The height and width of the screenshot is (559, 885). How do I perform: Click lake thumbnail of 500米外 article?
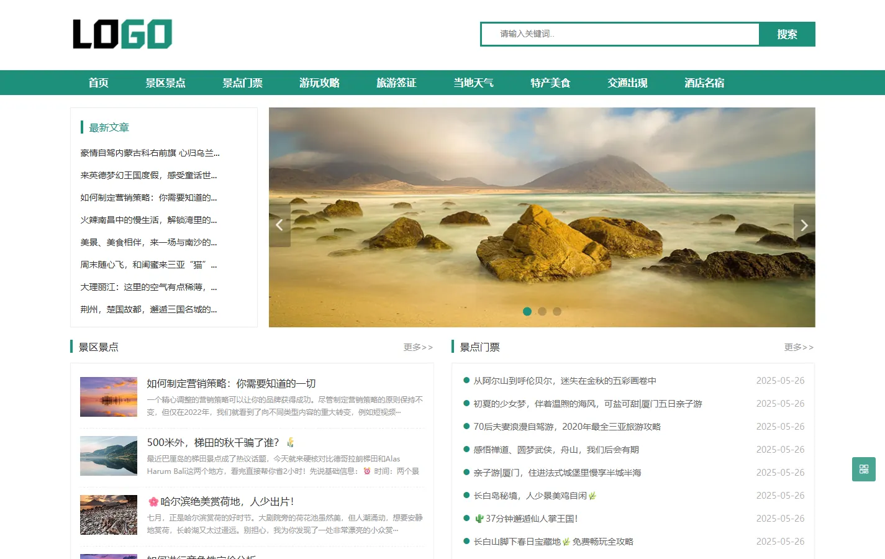tap(109, 456)
